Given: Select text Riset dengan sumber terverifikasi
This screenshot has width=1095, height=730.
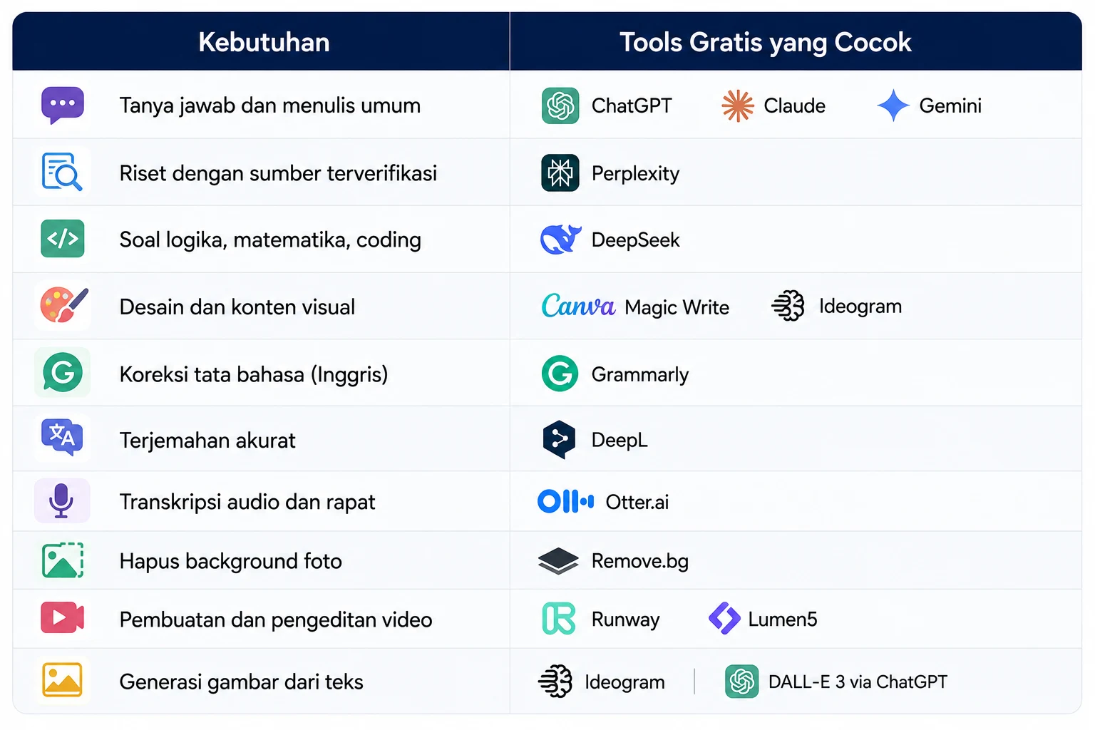Looking at the screenshot, I should click(278, 173).
